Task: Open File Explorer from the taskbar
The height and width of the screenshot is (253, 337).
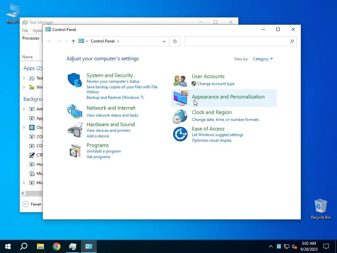Action: (40, 246)
